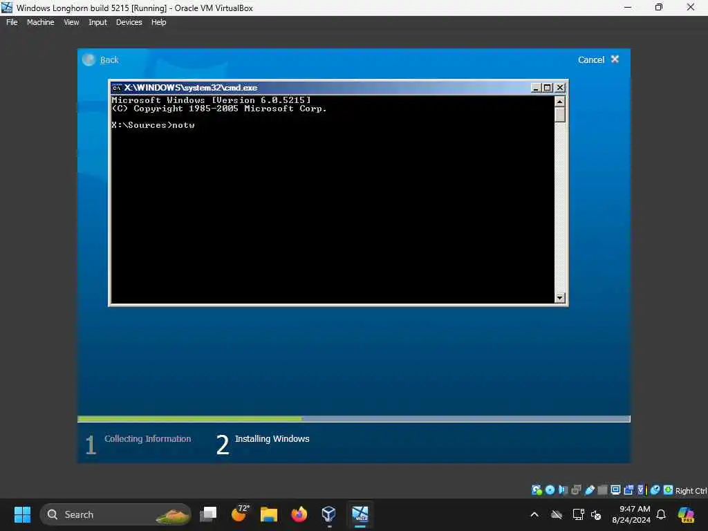The width and height of the screenshot is (708, 531).
Task: Open the display settings indicator in status bar
Action: pos(615,490)
